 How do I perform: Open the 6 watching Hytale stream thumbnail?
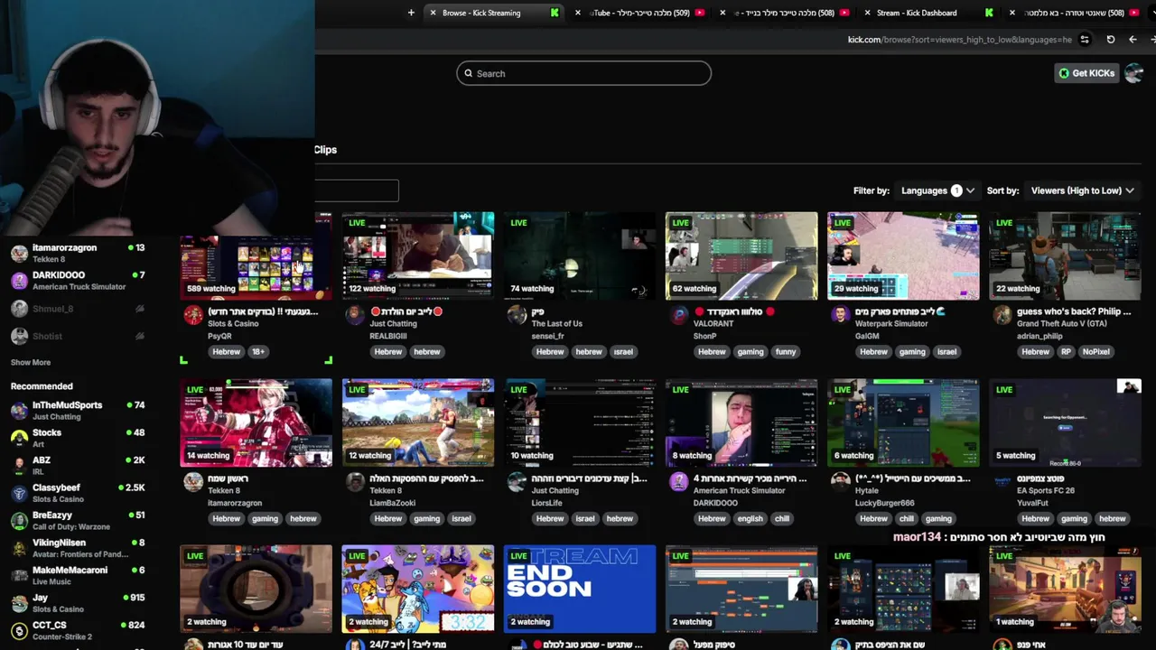pos(903,422)
